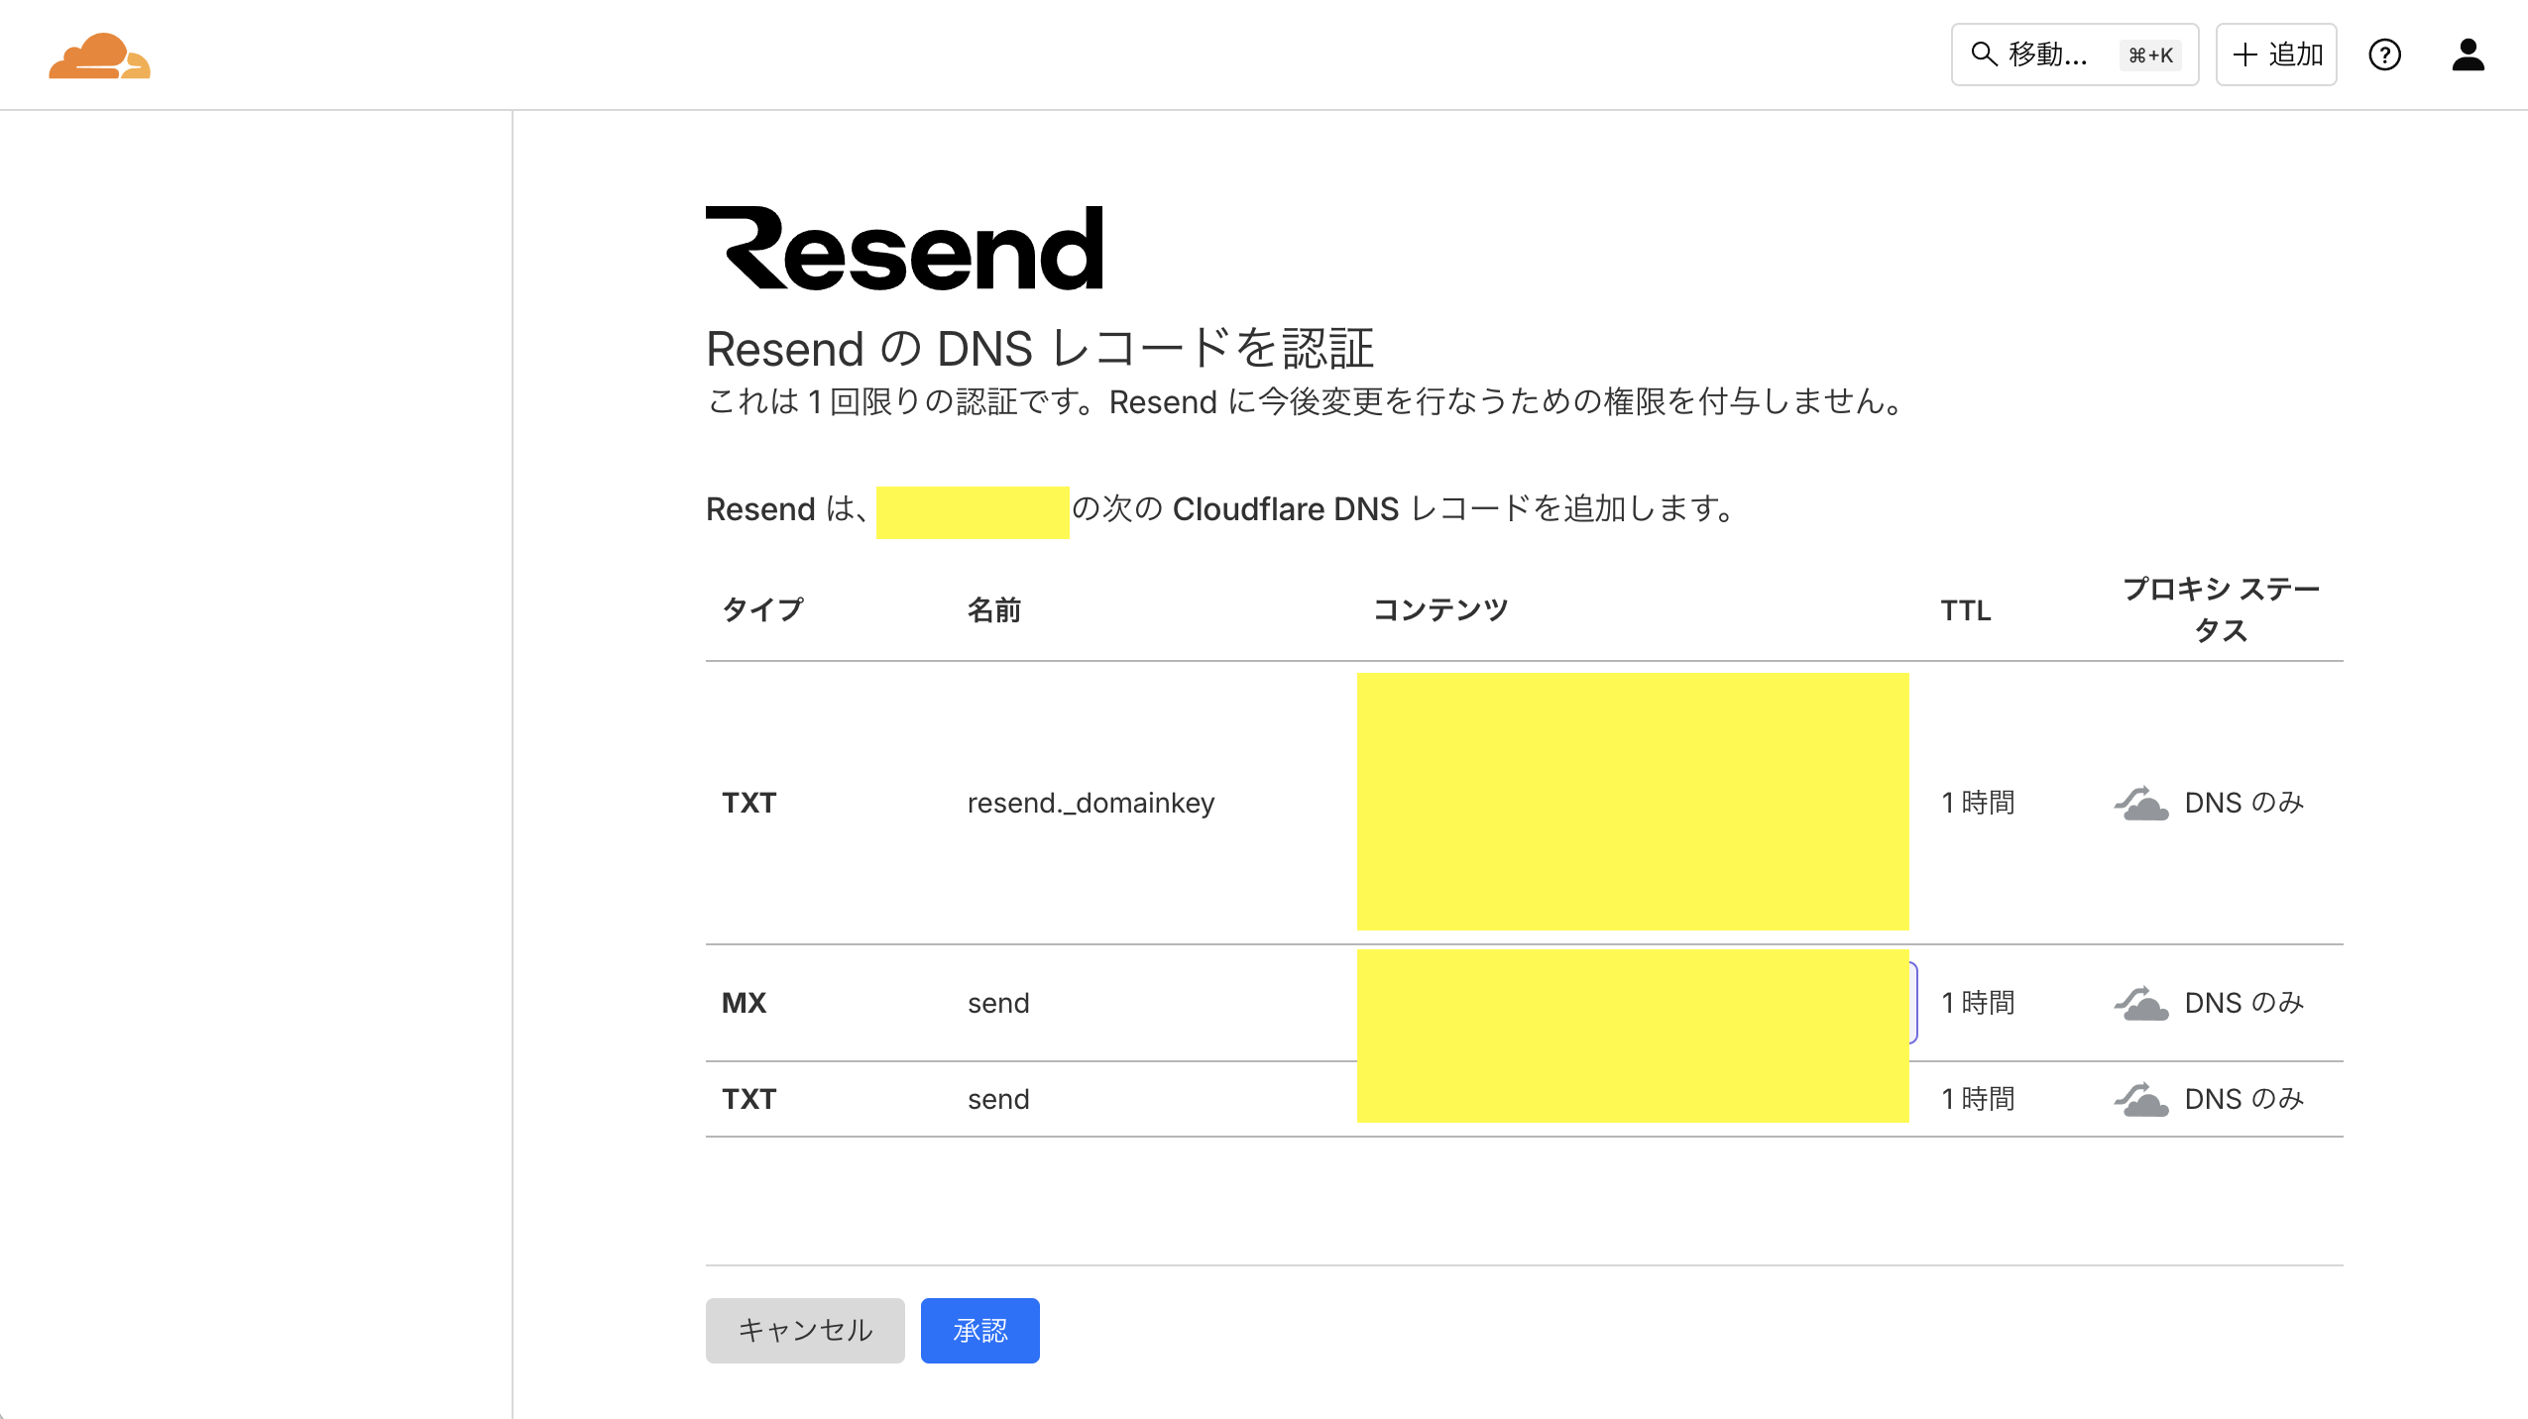
Task: Click the キャンセル button
Action: tap(804, 1331)
